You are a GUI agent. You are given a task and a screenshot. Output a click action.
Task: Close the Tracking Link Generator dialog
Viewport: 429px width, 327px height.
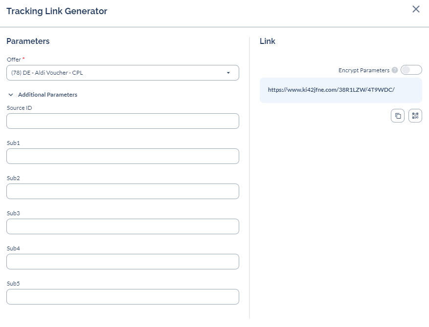416,9
